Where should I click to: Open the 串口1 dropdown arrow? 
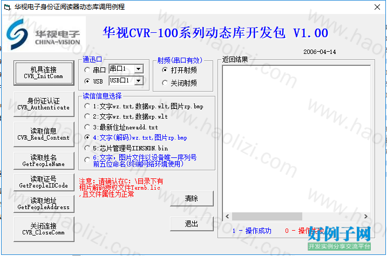tap(139, 69)
